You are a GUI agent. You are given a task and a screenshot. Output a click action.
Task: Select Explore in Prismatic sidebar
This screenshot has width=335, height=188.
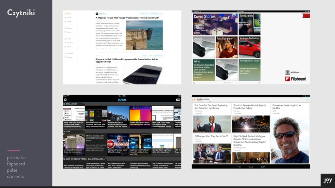[69, 28]
